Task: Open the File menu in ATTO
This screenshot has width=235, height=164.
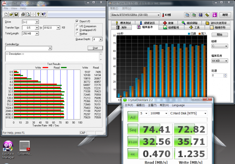Action: click(6, 8)
